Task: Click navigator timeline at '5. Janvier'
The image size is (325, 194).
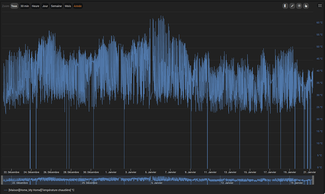Action: click(157, 183)
